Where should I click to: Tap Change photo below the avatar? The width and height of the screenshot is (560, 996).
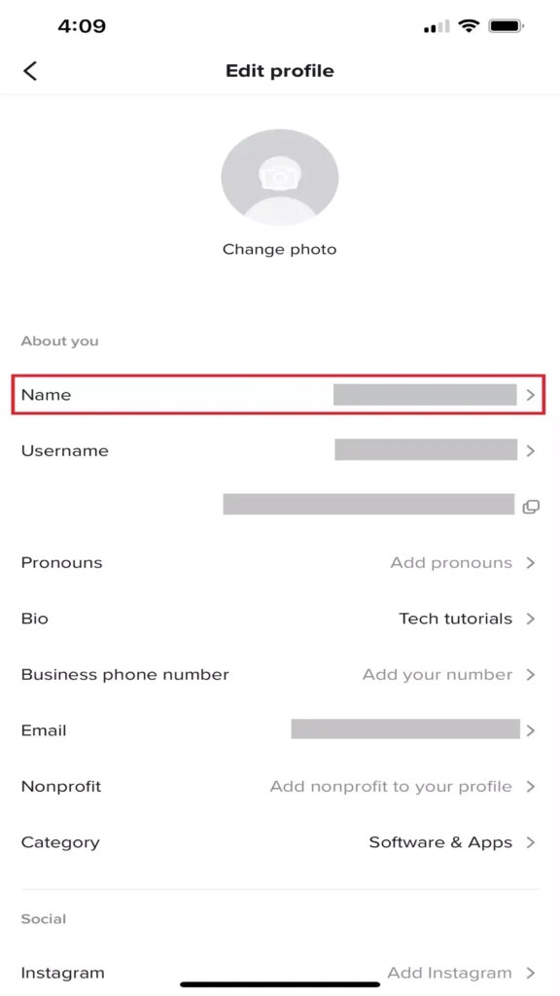(x=280, y=249)
